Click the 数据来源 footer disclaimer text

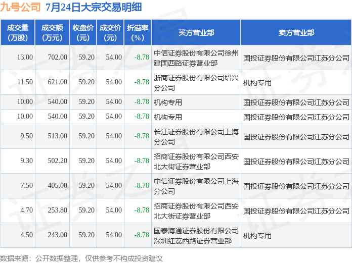(81, 258)
